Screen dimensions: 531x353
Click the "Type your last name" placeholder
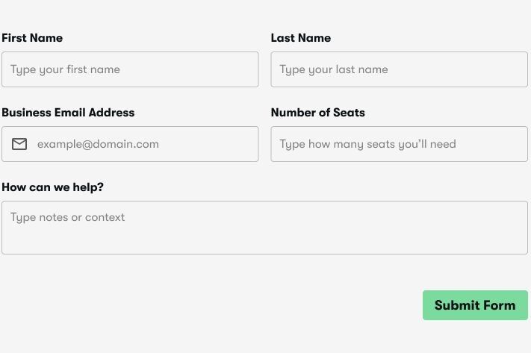334,69
